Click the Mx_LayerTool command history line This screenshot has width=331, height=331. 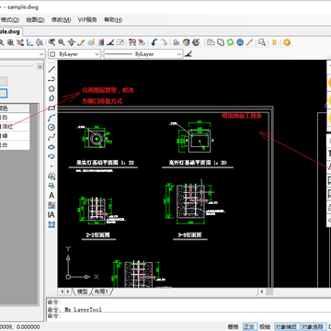pyautogui.click(x=74, y=310)
